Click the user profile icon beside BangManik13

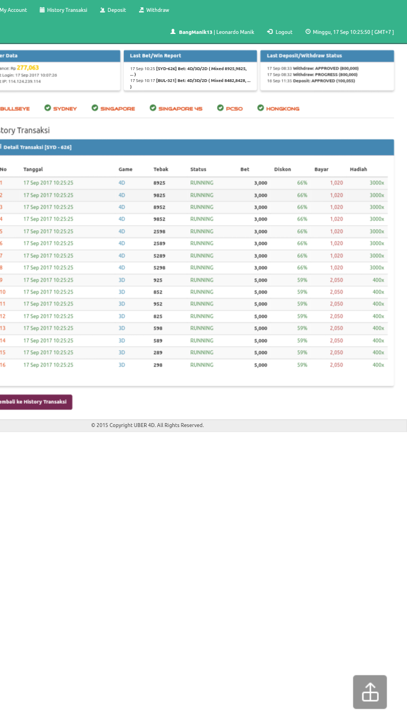click(x=173, y=32)
